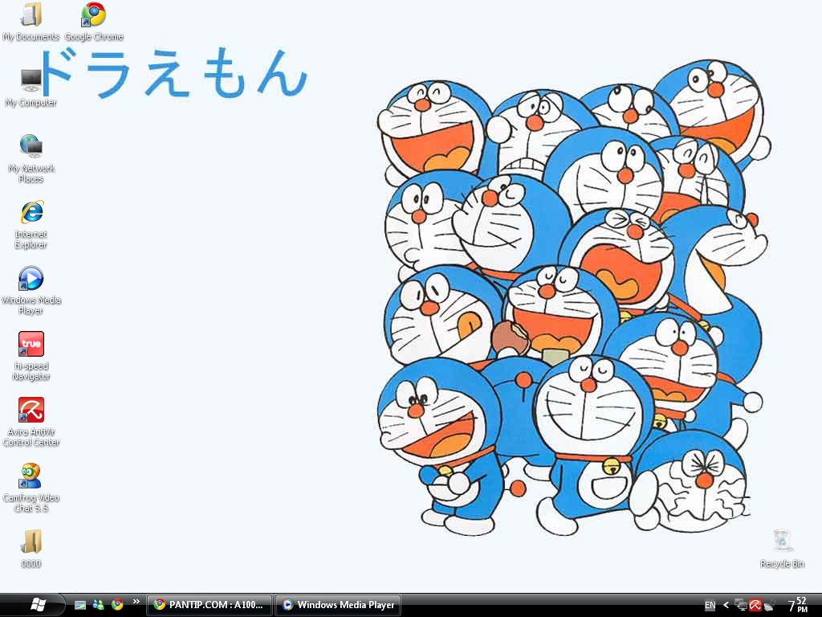This screenshot has width=822, height=617.
Task: Click Show Desktop in Quick Launch
Action: 80,605
